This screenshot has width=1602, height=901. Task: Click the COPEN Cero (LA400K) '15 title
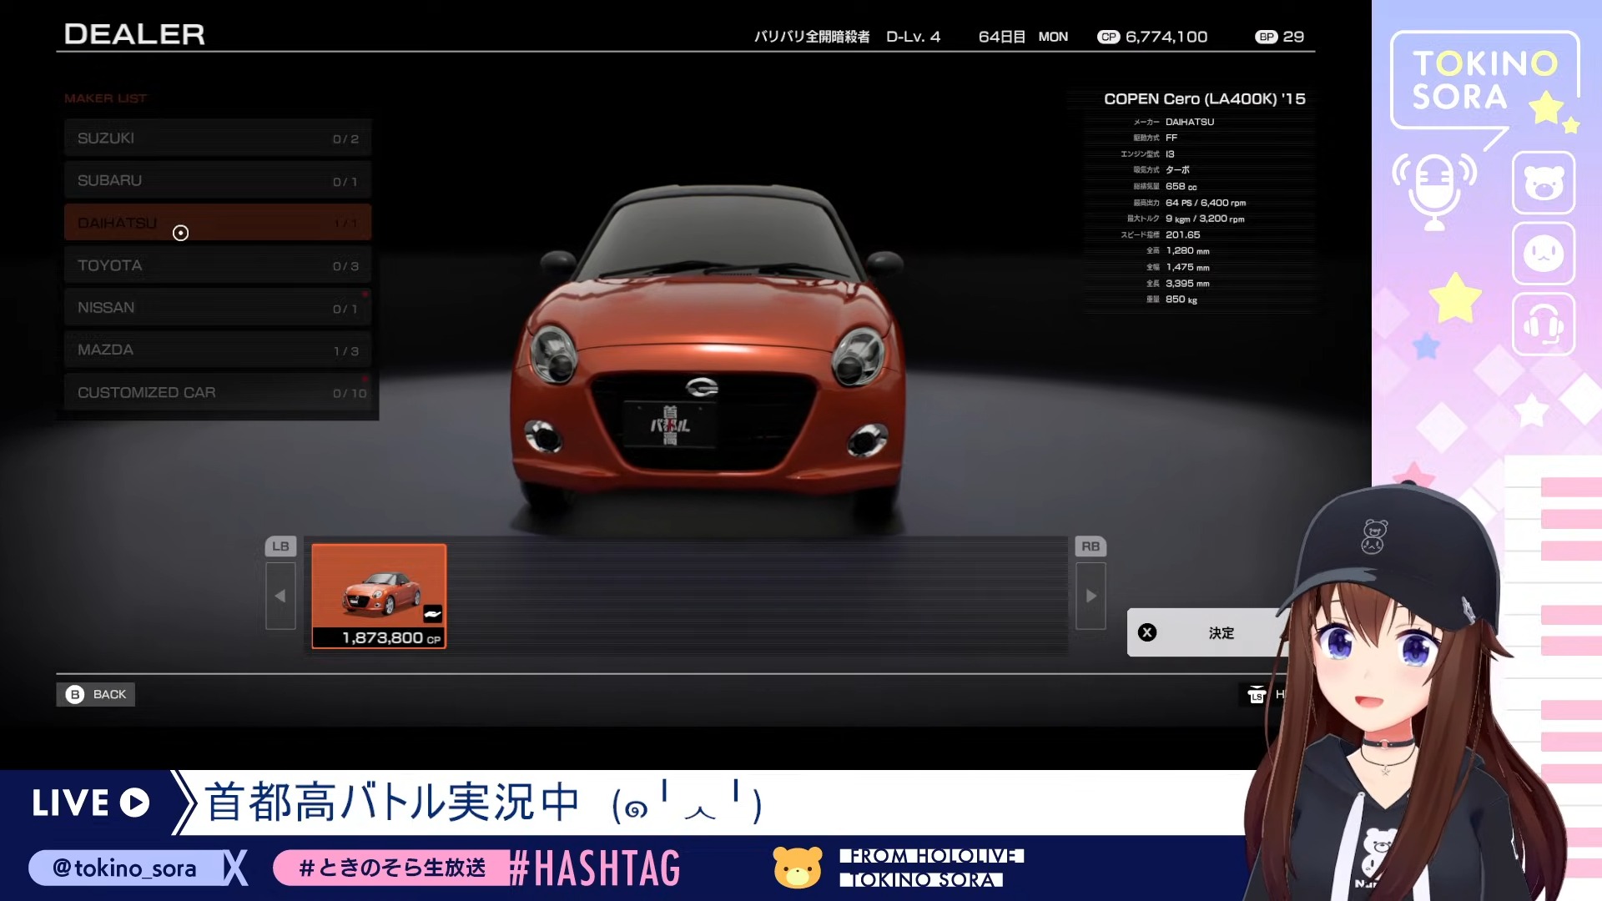coord(1204,98)
